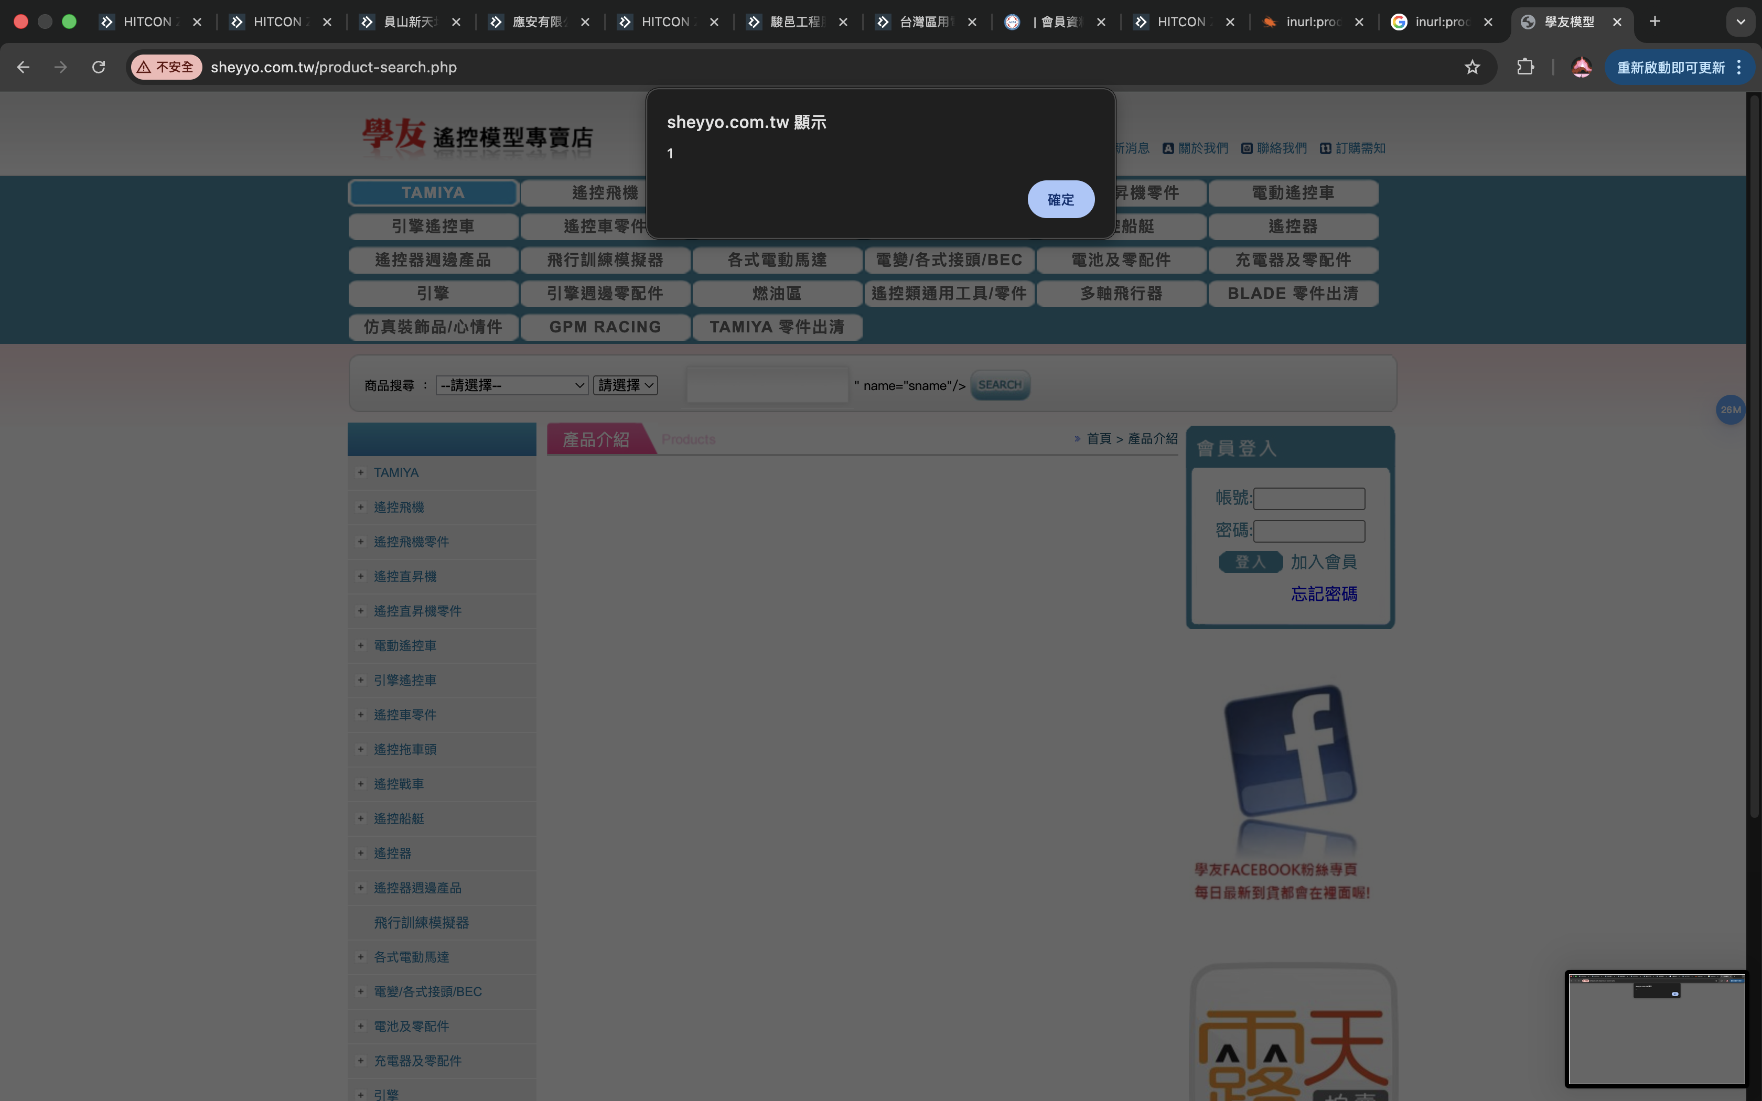
Task: Expand the 遙控戰車 sidebar plus icon
Action: click(360, 783)
